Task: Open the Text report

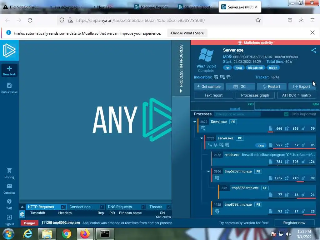Action: [213, 95]
